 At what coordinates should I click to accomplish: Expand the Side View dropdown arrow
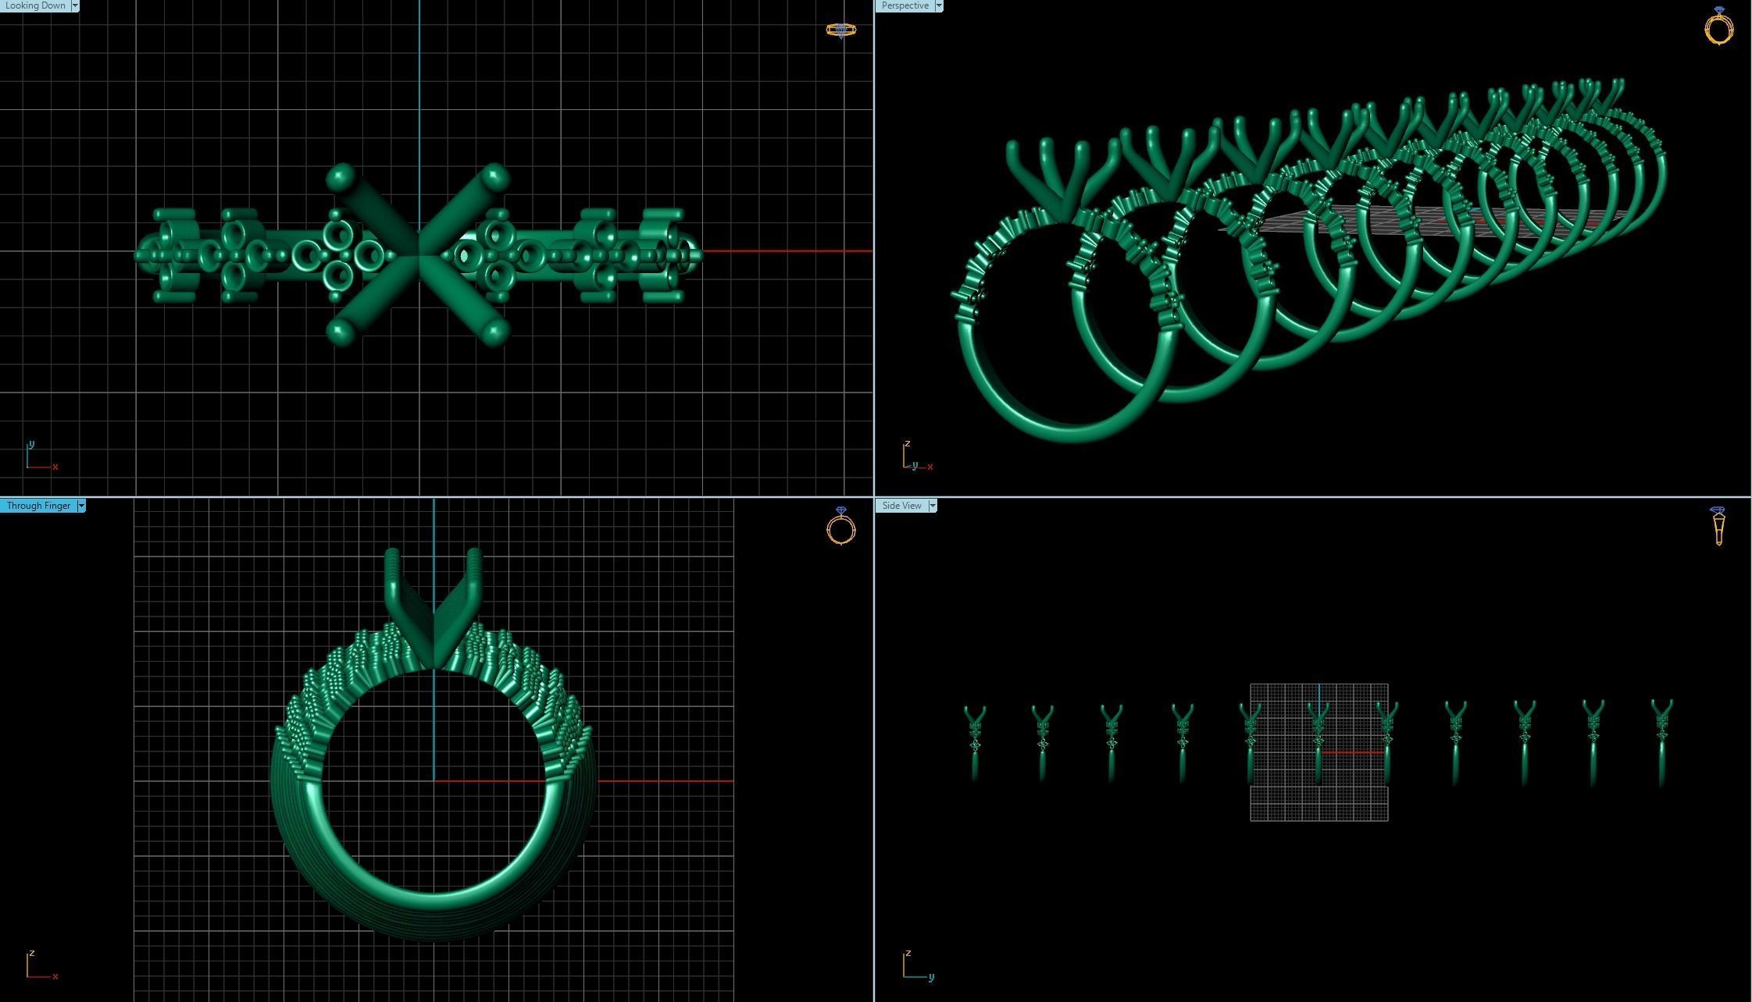coord(933,506)
